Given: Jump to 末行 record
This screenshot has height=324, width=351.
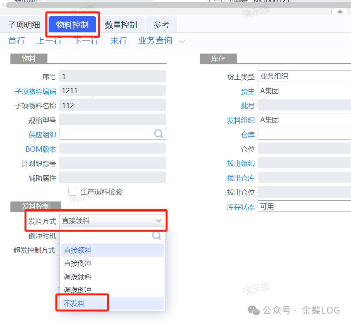Looking at the screenshot, I should [x=118, y=40].
